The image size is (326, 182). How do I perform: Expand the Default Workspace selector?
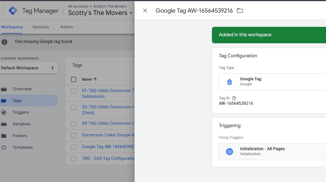point(29,68)
